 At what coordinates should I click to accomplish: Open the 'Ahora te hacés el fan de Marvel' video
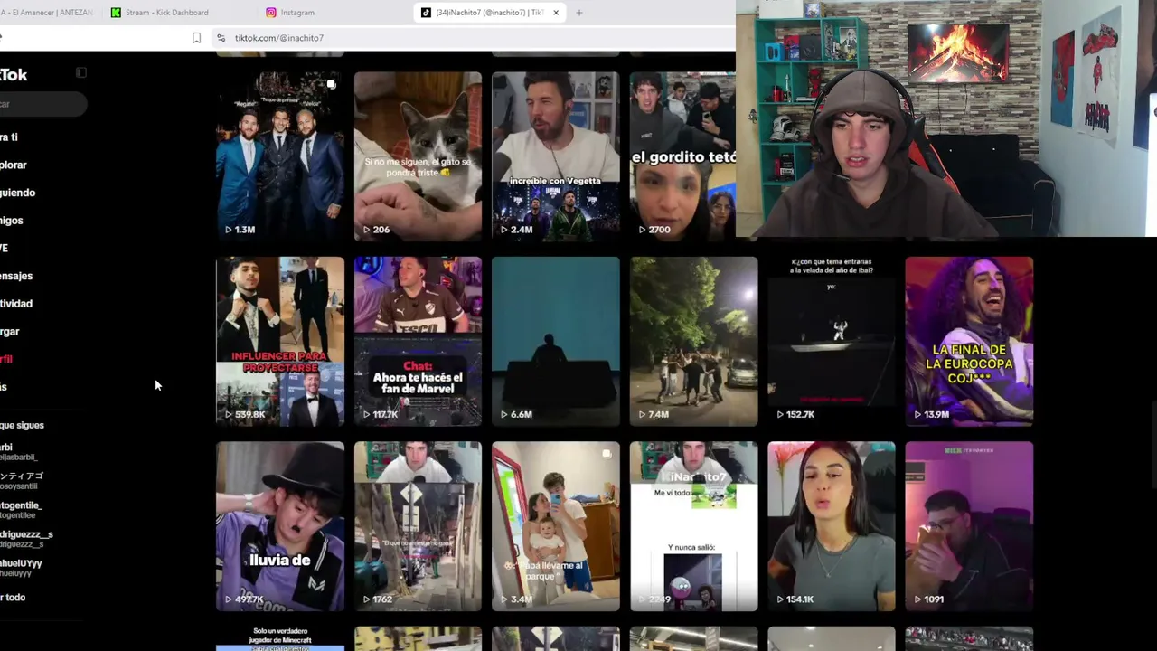pyautogui.click(x=418, y=341)
